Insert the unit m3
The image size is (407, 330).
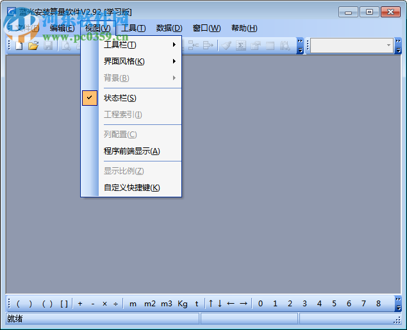[167, 304]
